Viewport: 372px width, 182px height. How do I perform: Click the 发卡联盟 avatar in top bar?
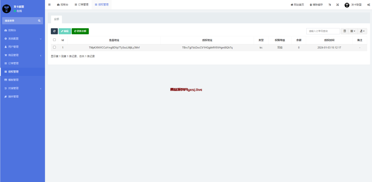point(347,5)
